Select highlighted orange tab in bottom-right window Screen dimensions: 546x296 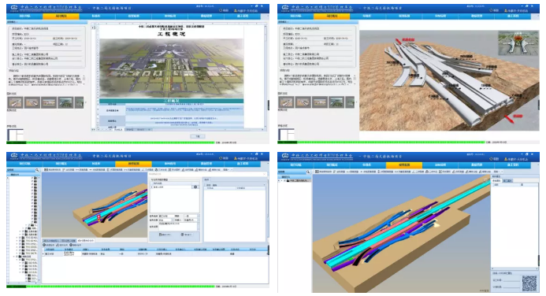[404, 165]
